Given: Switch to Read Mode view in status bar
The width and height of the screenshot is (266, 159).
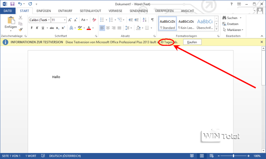Looking at the screenshot, I should [192, 156].
